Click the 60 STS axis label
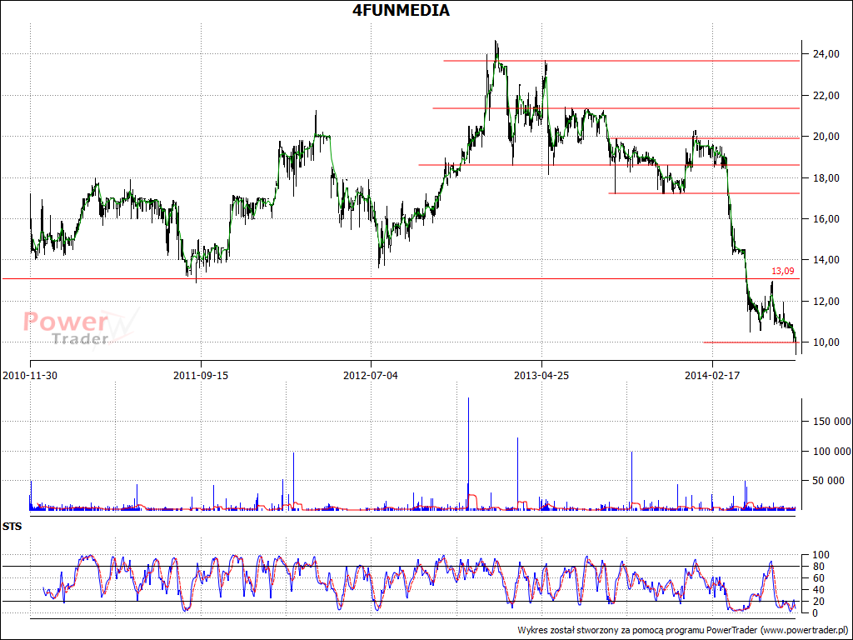 (x=818, y=578)
